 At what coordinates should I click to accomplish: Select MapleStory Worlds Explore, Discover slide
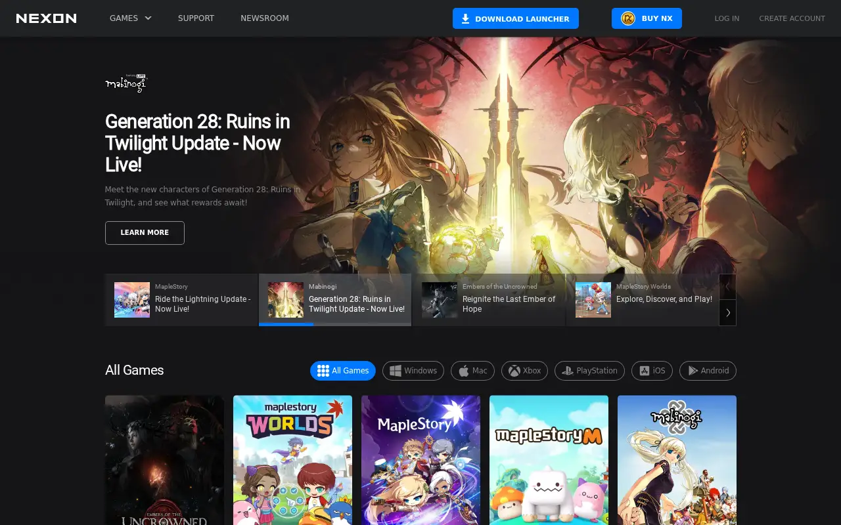pyautogui.click(x=643, y=300)
